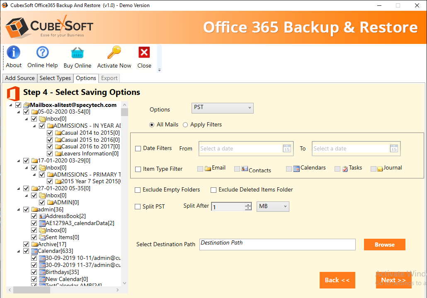Open the PST saving options dropdown
This screenshot has width=427, height=298.
point(223,108)
